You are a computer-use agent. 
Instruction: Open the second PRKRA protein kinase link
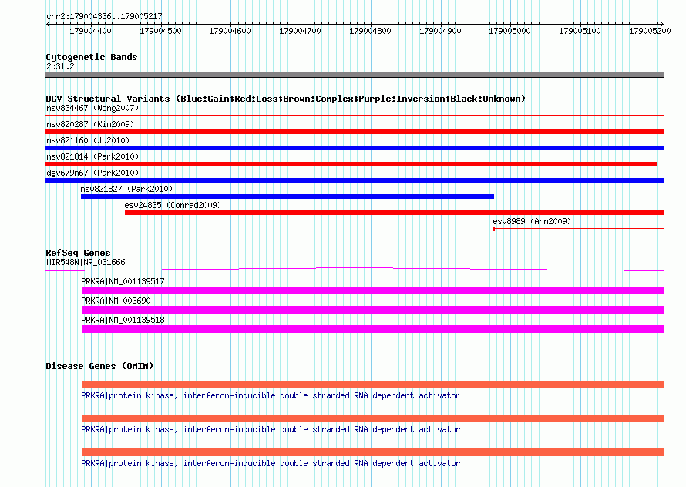[x=271, y=430]
